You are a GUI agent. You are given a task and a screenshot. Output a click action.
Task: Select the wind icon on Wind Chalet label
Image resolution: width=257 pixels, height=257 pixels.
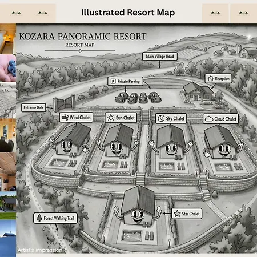point(65,117)
